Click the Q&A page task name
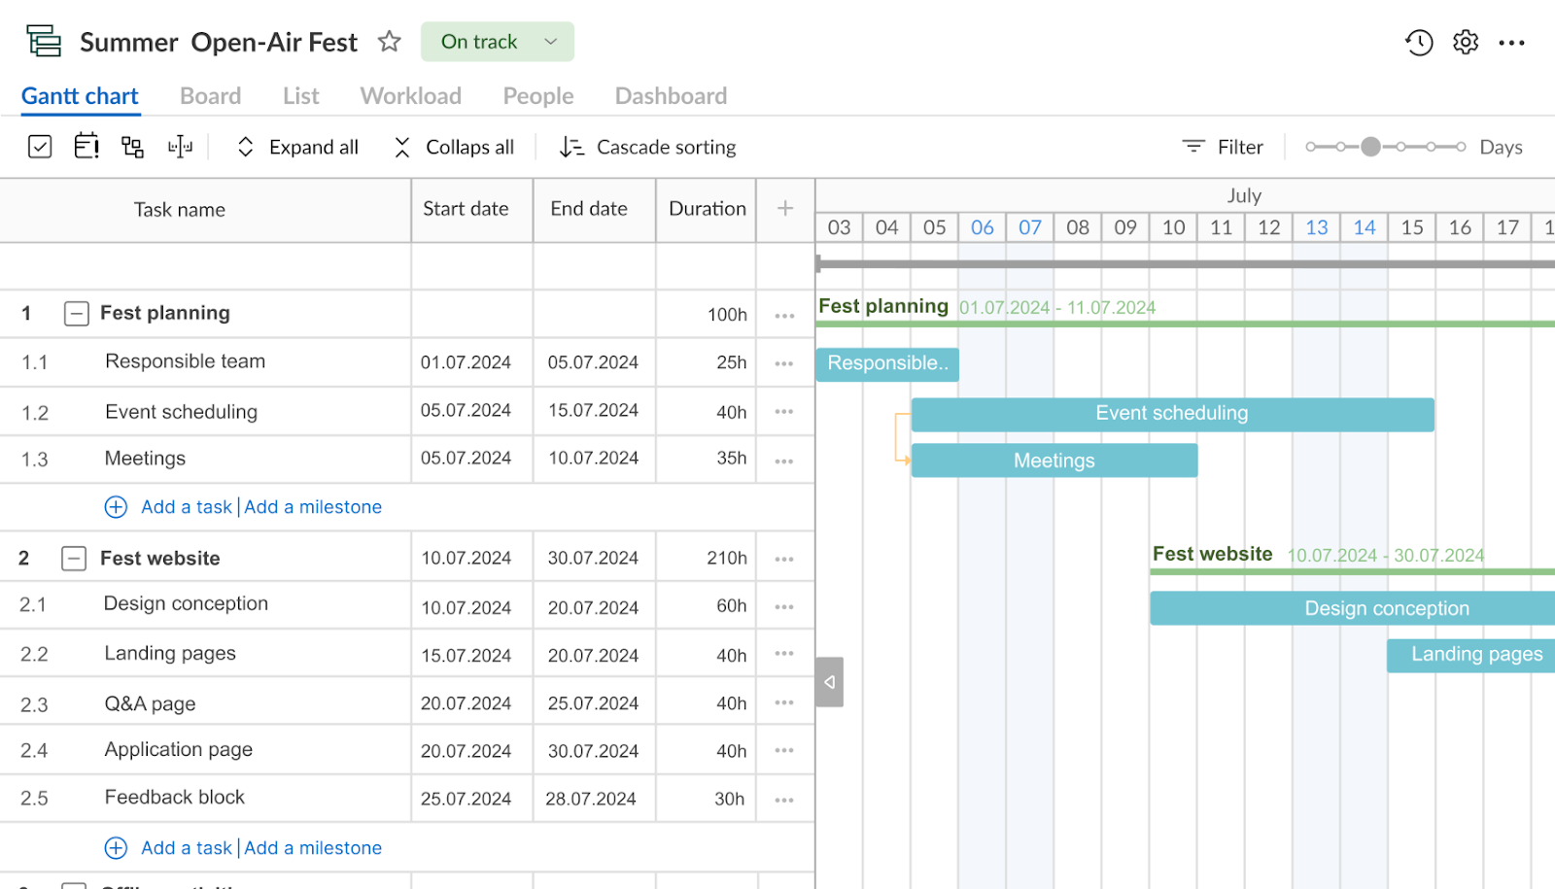 (x=150, y=703)
